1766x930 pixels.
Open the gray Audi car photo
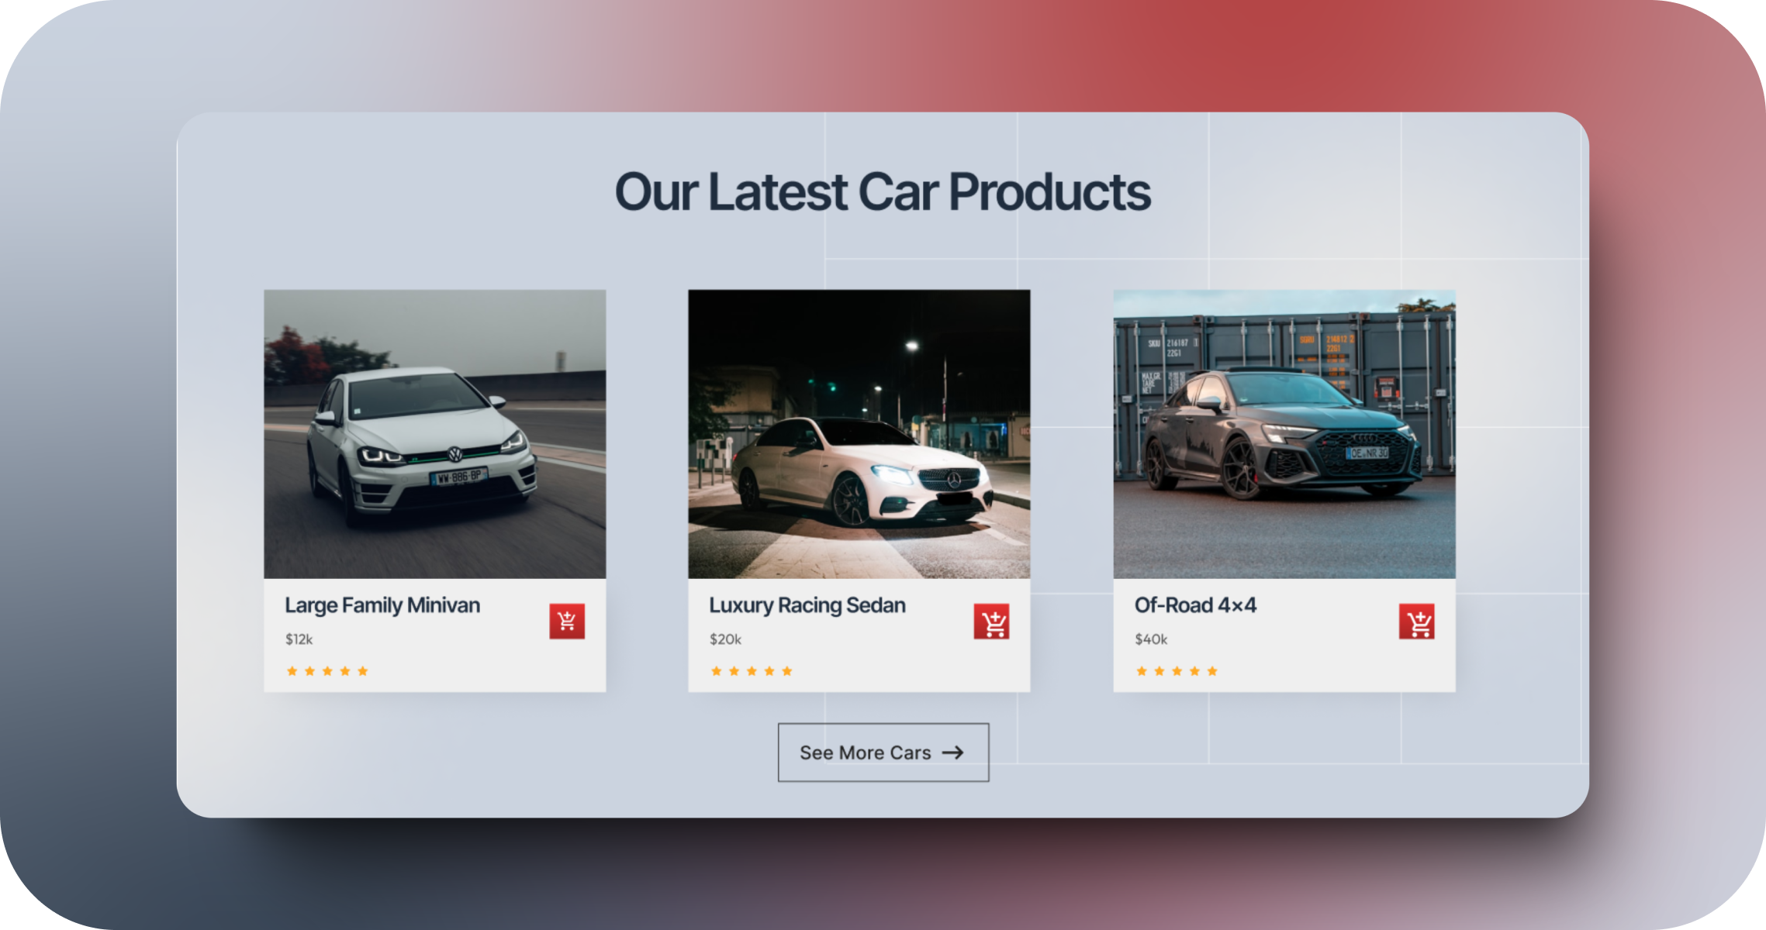(x=1284, y=434)
